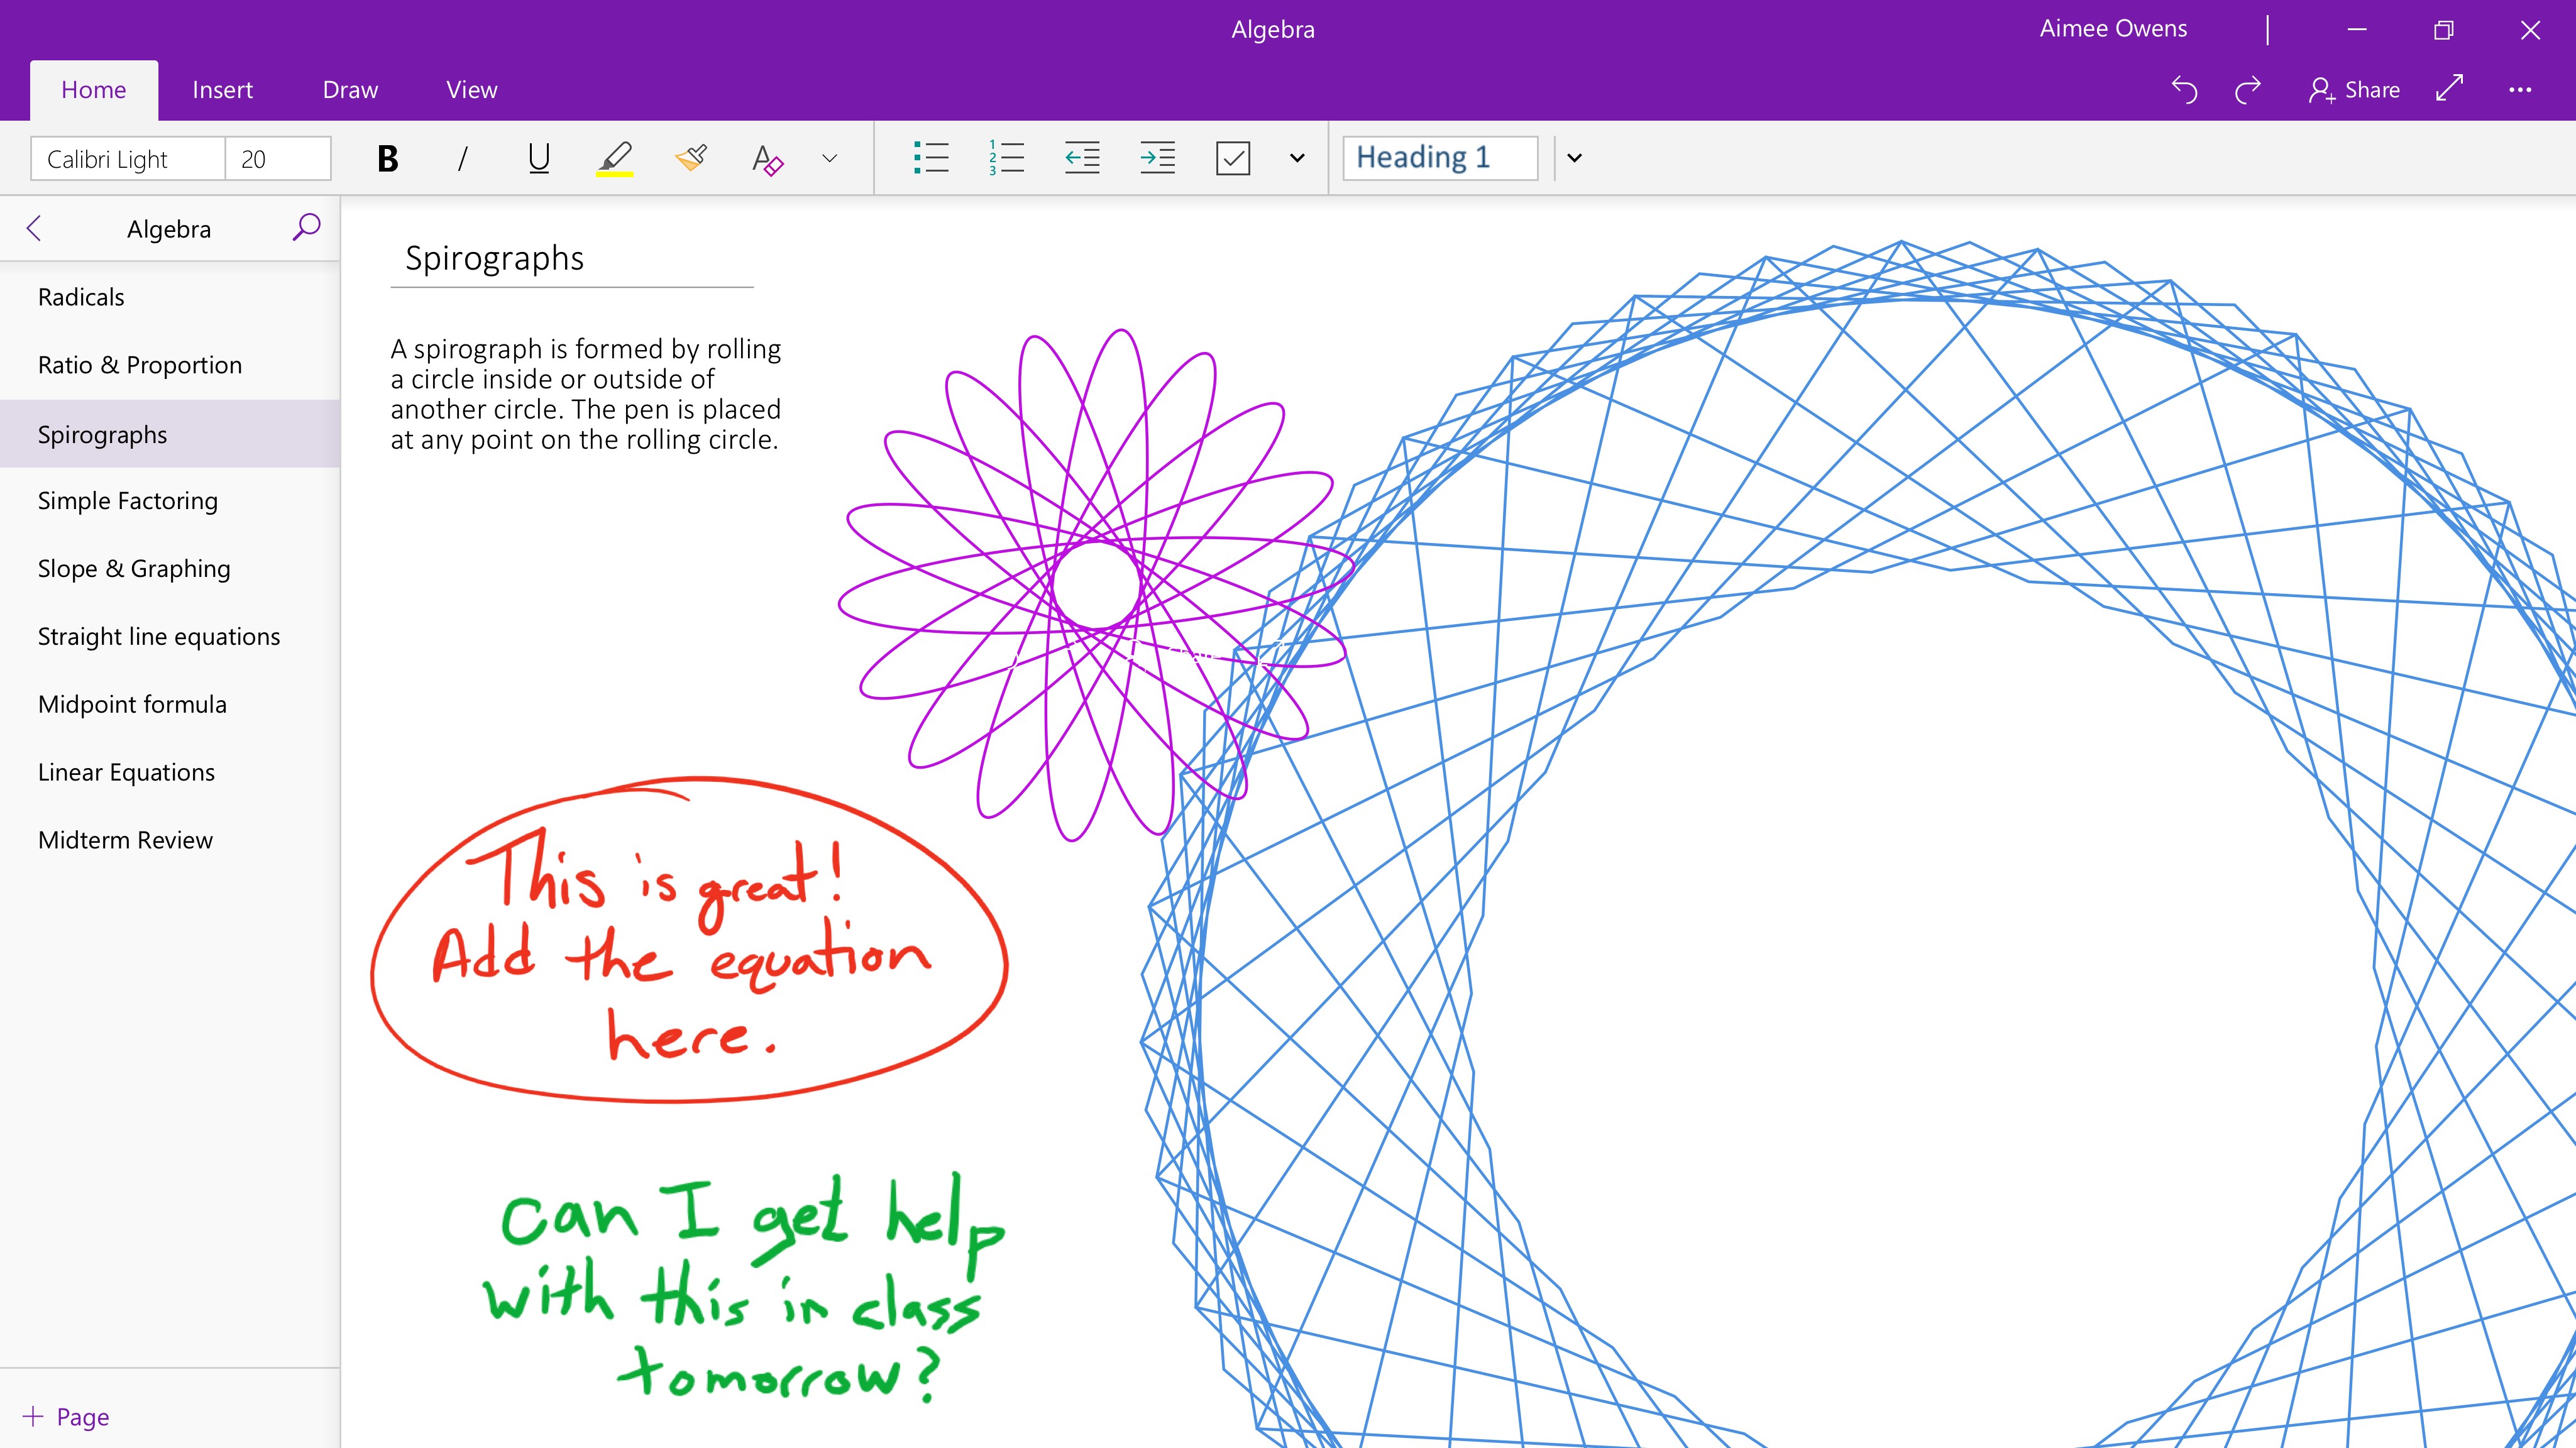
Task: Insert a To Do tag checkbox
Action: (x=1233, y=158)
